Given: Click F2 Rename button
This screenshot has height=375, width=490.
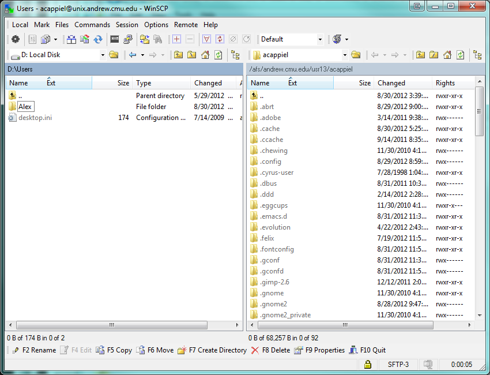Looking at the screenshot, I should [34, 350].
